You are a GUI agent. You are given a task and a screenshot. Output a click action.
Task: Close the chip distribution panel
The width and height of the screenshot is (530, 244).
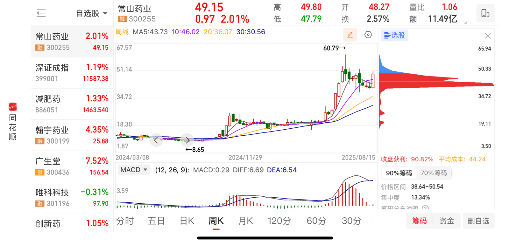488,36
